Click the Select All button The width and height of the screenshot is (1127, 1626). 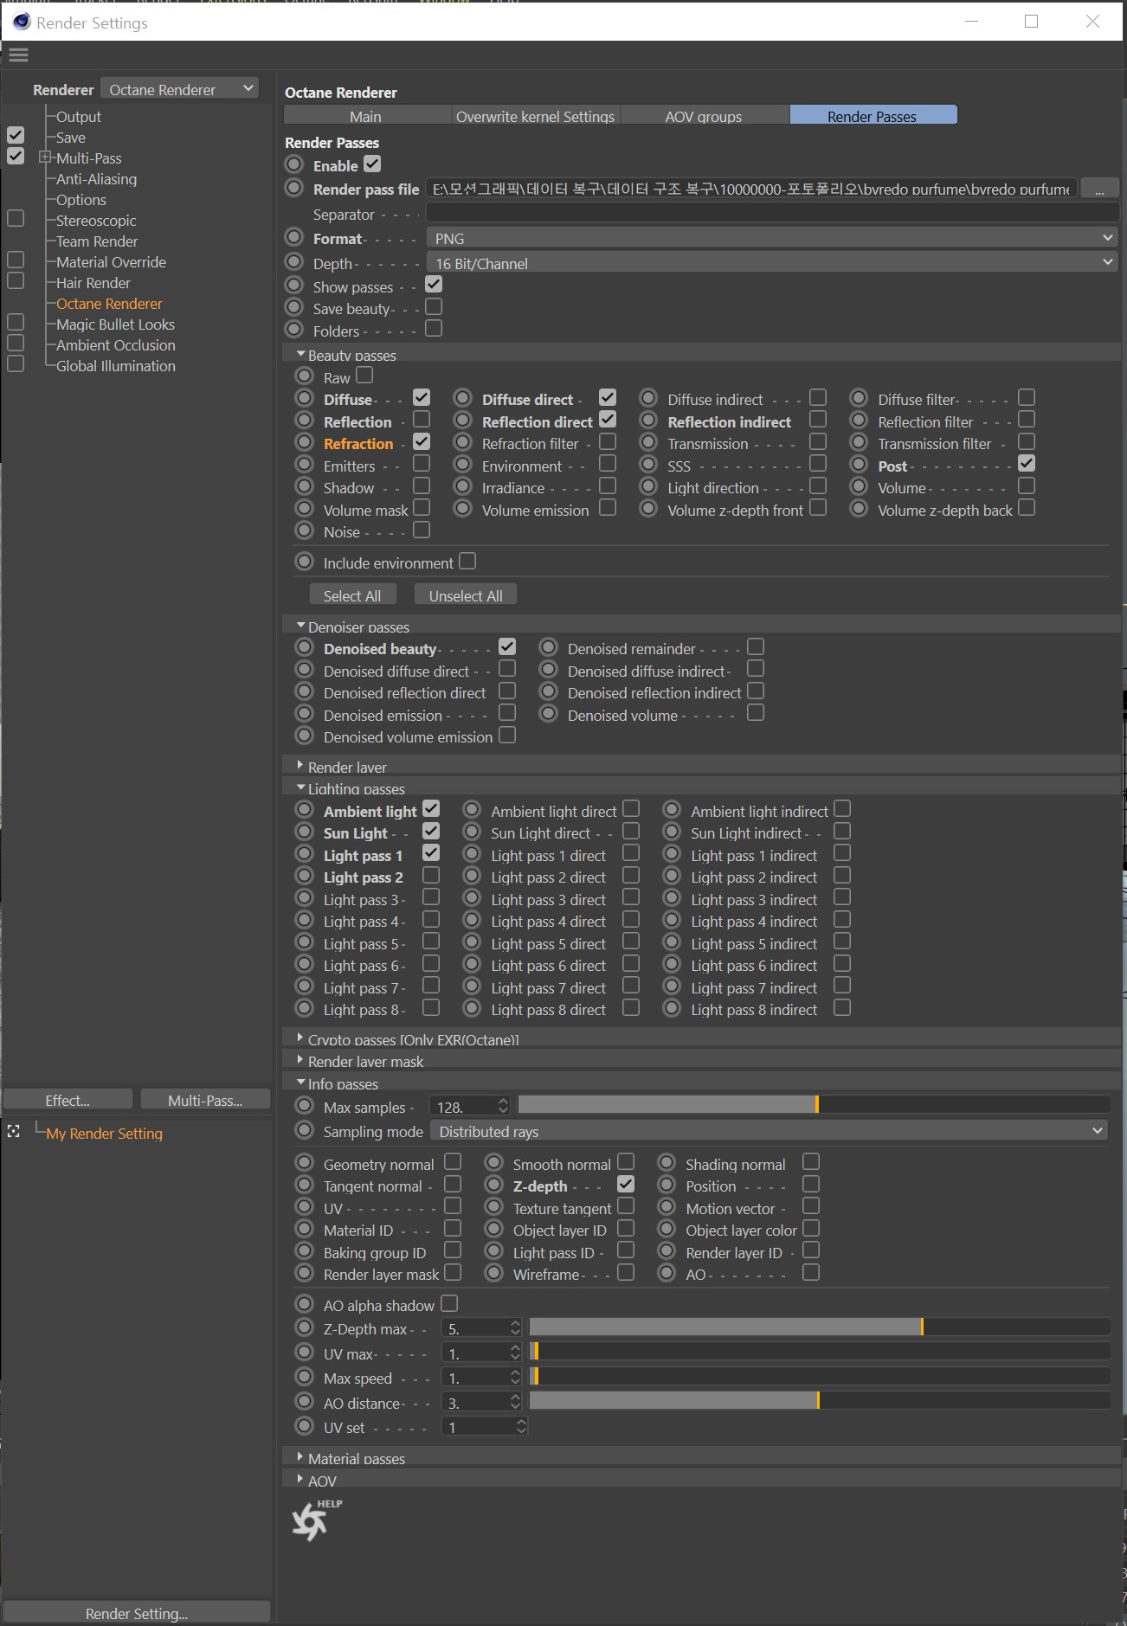tap(352, 595)
